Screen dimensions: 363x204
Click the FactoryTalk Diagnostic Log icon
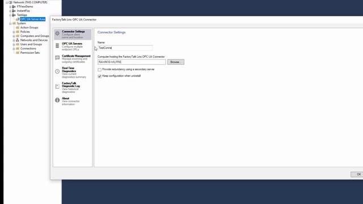[x=57, y=86]
